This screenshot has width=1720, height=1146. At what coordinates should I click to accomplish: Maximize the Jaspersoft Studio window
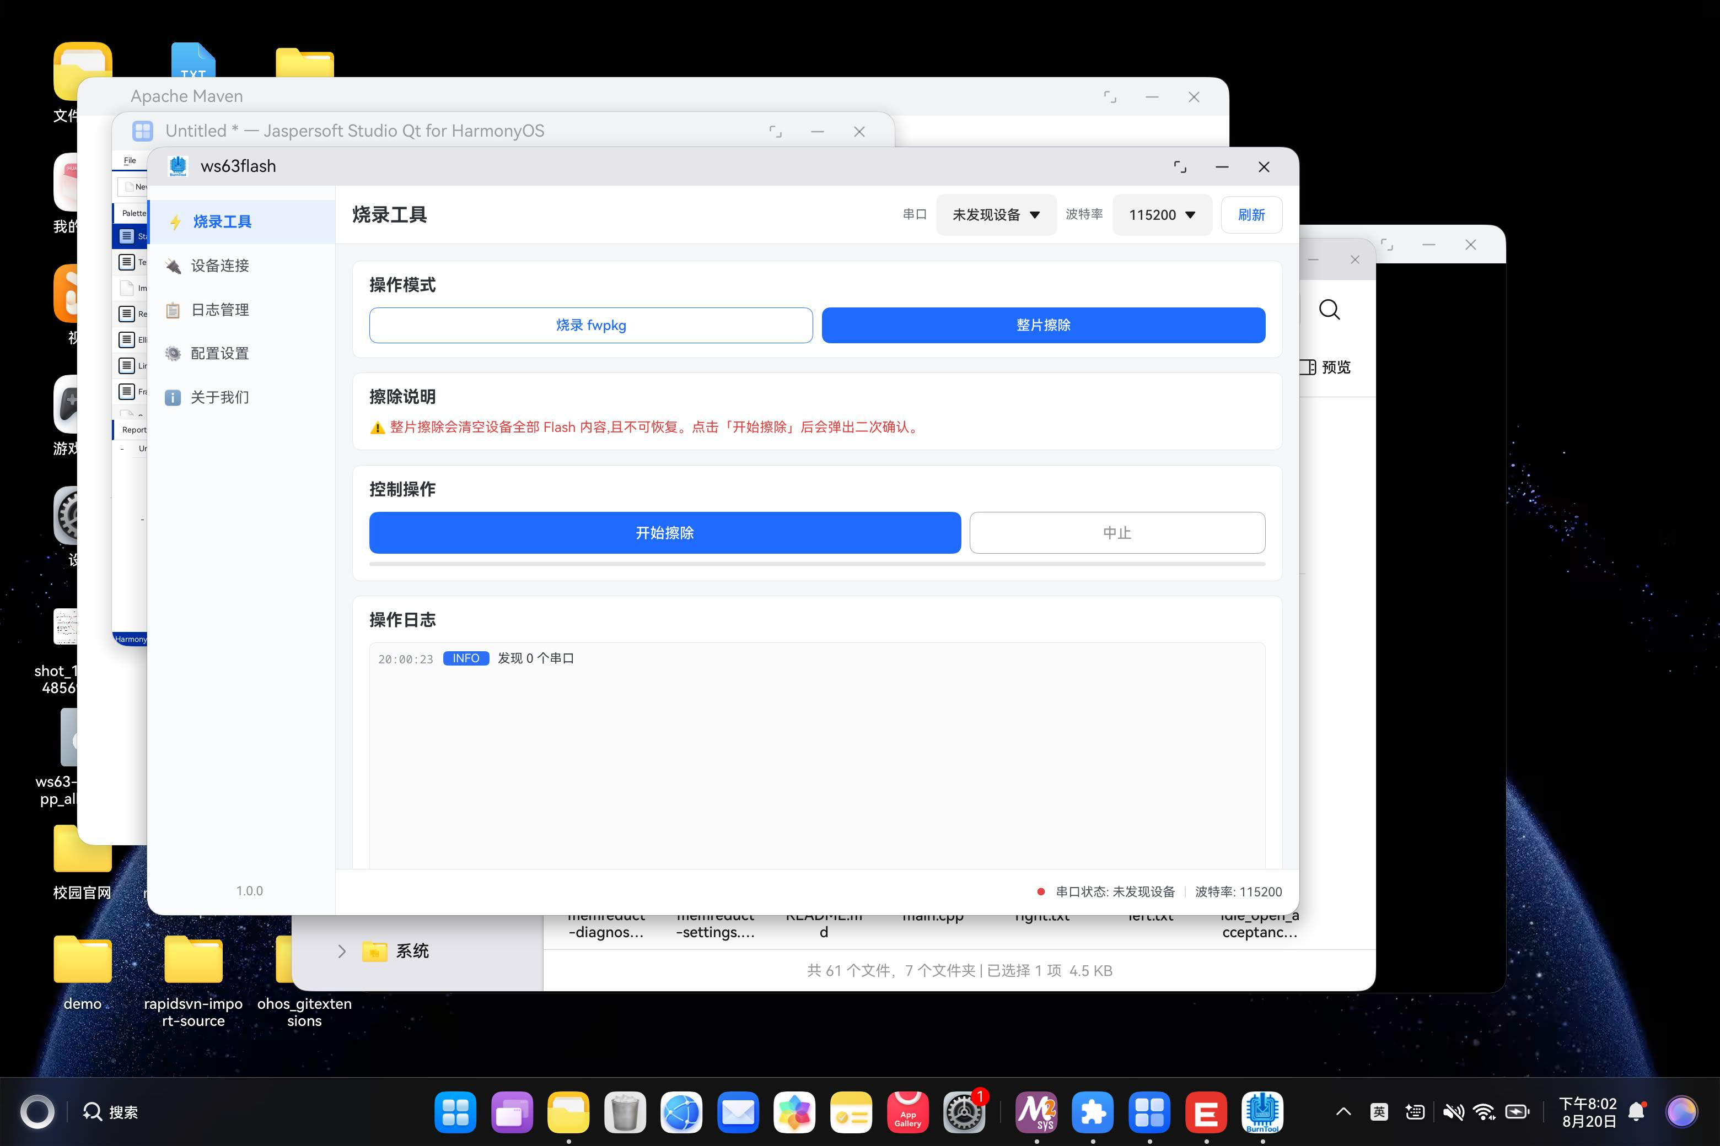[775, 132]
